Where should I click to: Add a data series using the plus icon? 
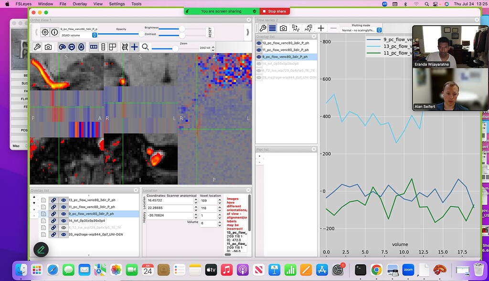click(321, 28)
